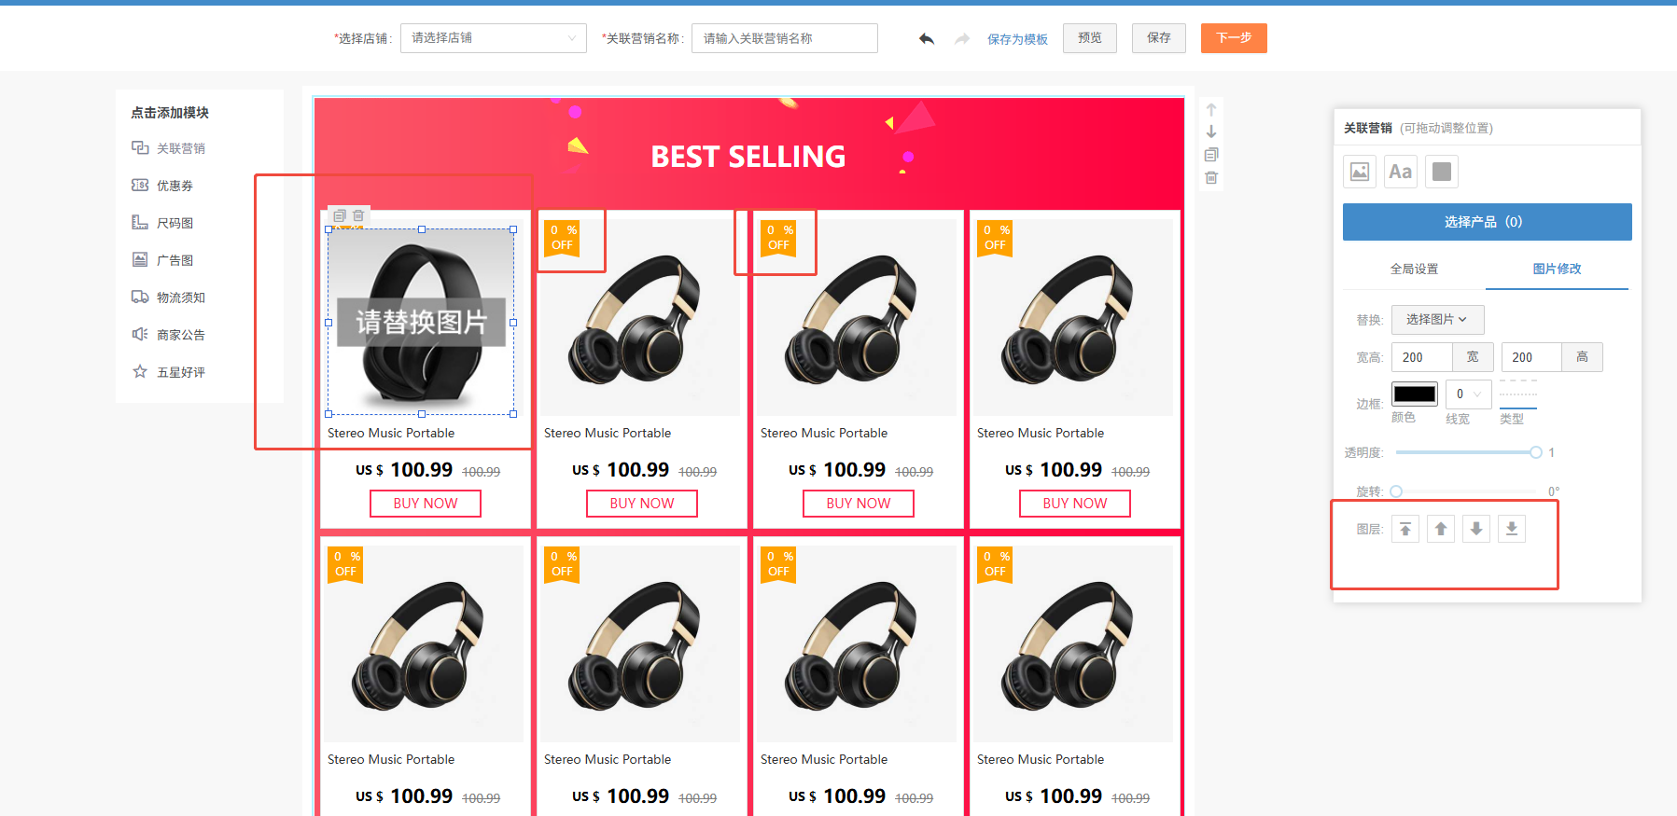The width and height of the screenshot is (1677, 816).
Task: Click the 关联营销名称 input field
Action: 784,38
